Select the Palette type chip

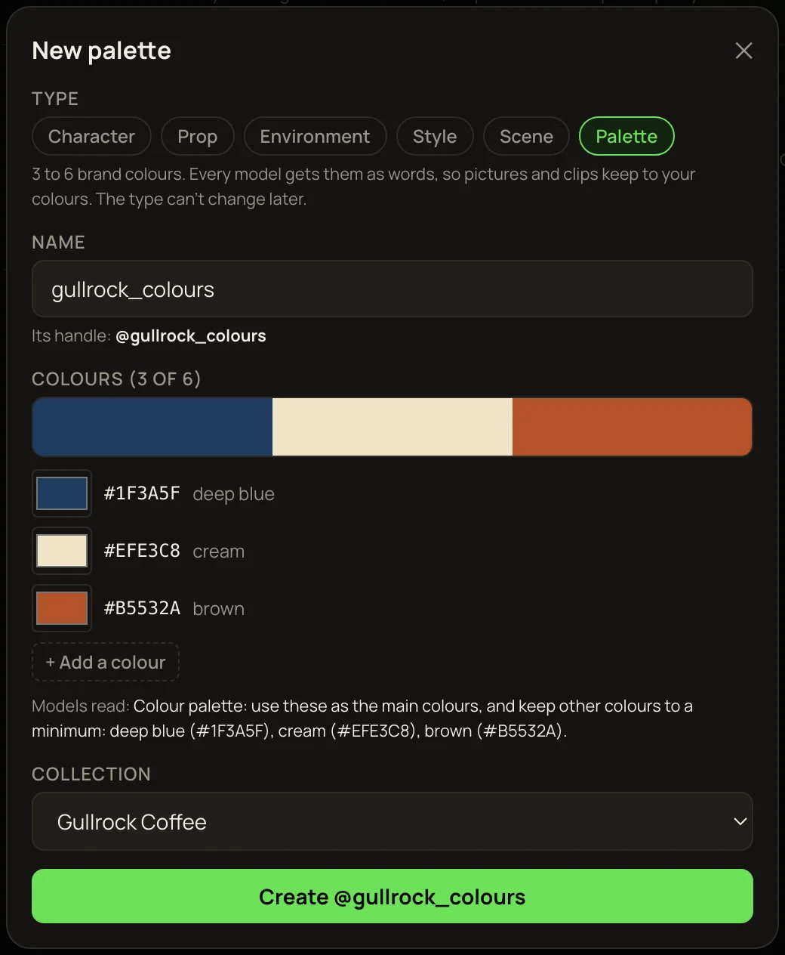tap(626, 136)
